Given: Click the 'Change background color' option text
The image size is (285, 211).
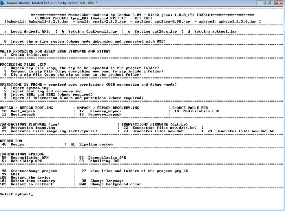Looking at the screenshot, I should (116, 184).
